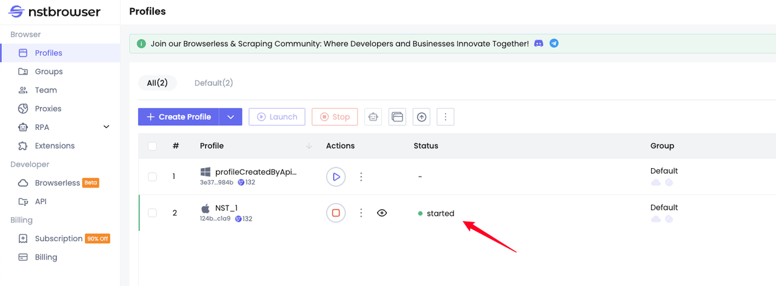The image size is (776, 286).
Task: Sort by the Profile column arrow
Action: [x=309, y=146]
